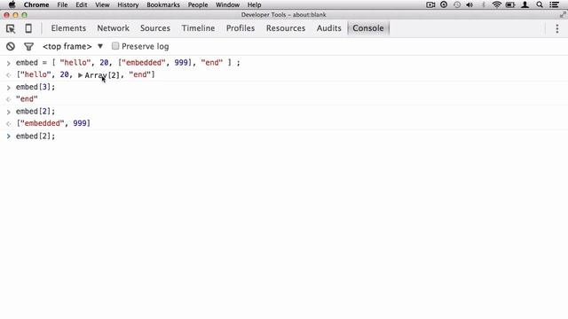Viewport: 568px width, 319px height.
Task: Open the View menu
Action: [x=102, y=4]
